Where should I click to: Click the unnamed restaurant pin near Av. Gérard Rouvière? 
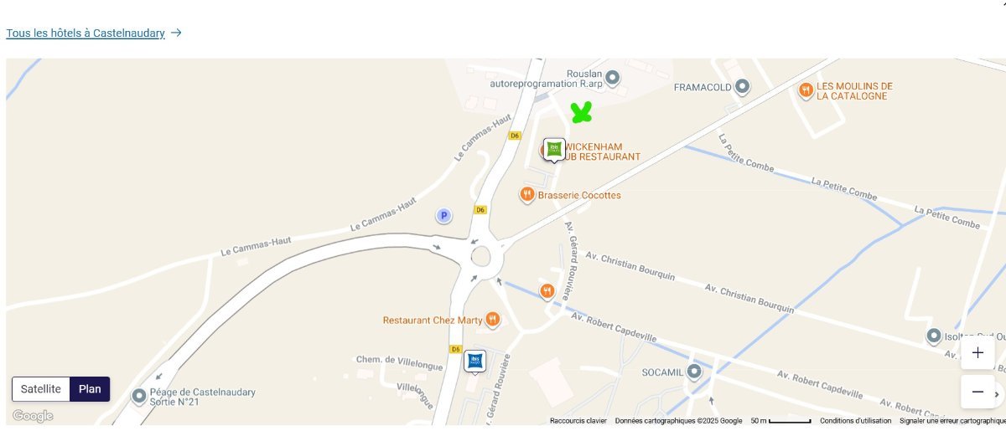coord(547,290)
